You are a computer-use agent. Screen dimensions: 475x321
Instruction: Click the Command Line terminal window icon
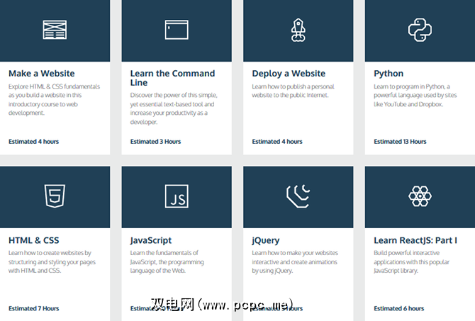tap(177, 30)
